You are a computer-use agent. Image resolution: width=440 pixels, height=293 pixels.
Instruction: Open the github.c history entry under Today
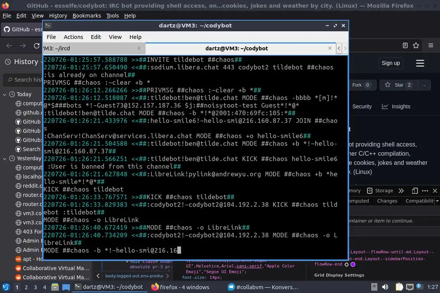(29, 113)
